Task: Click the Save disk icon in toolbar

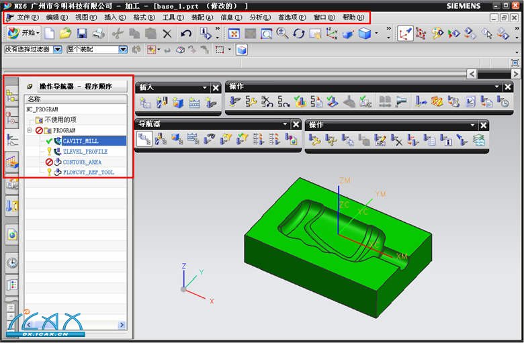Action: [x=82, y=33]
